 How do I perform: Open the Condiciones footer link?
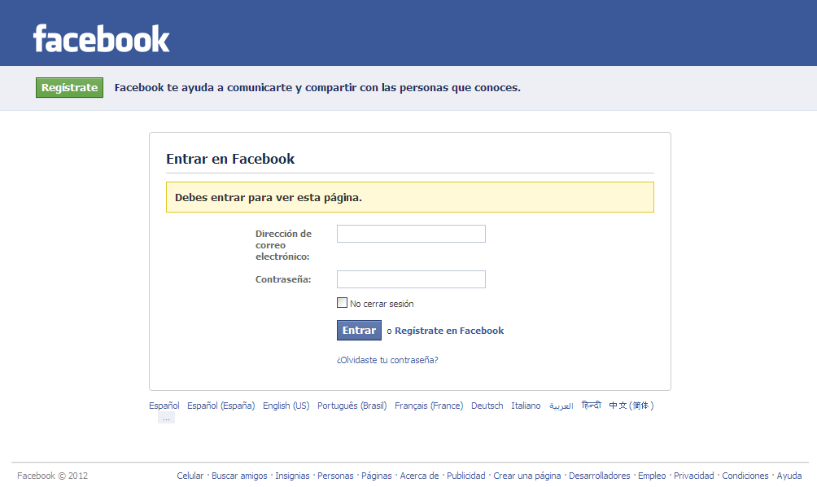pyautogui.click(x=745, y=476)
